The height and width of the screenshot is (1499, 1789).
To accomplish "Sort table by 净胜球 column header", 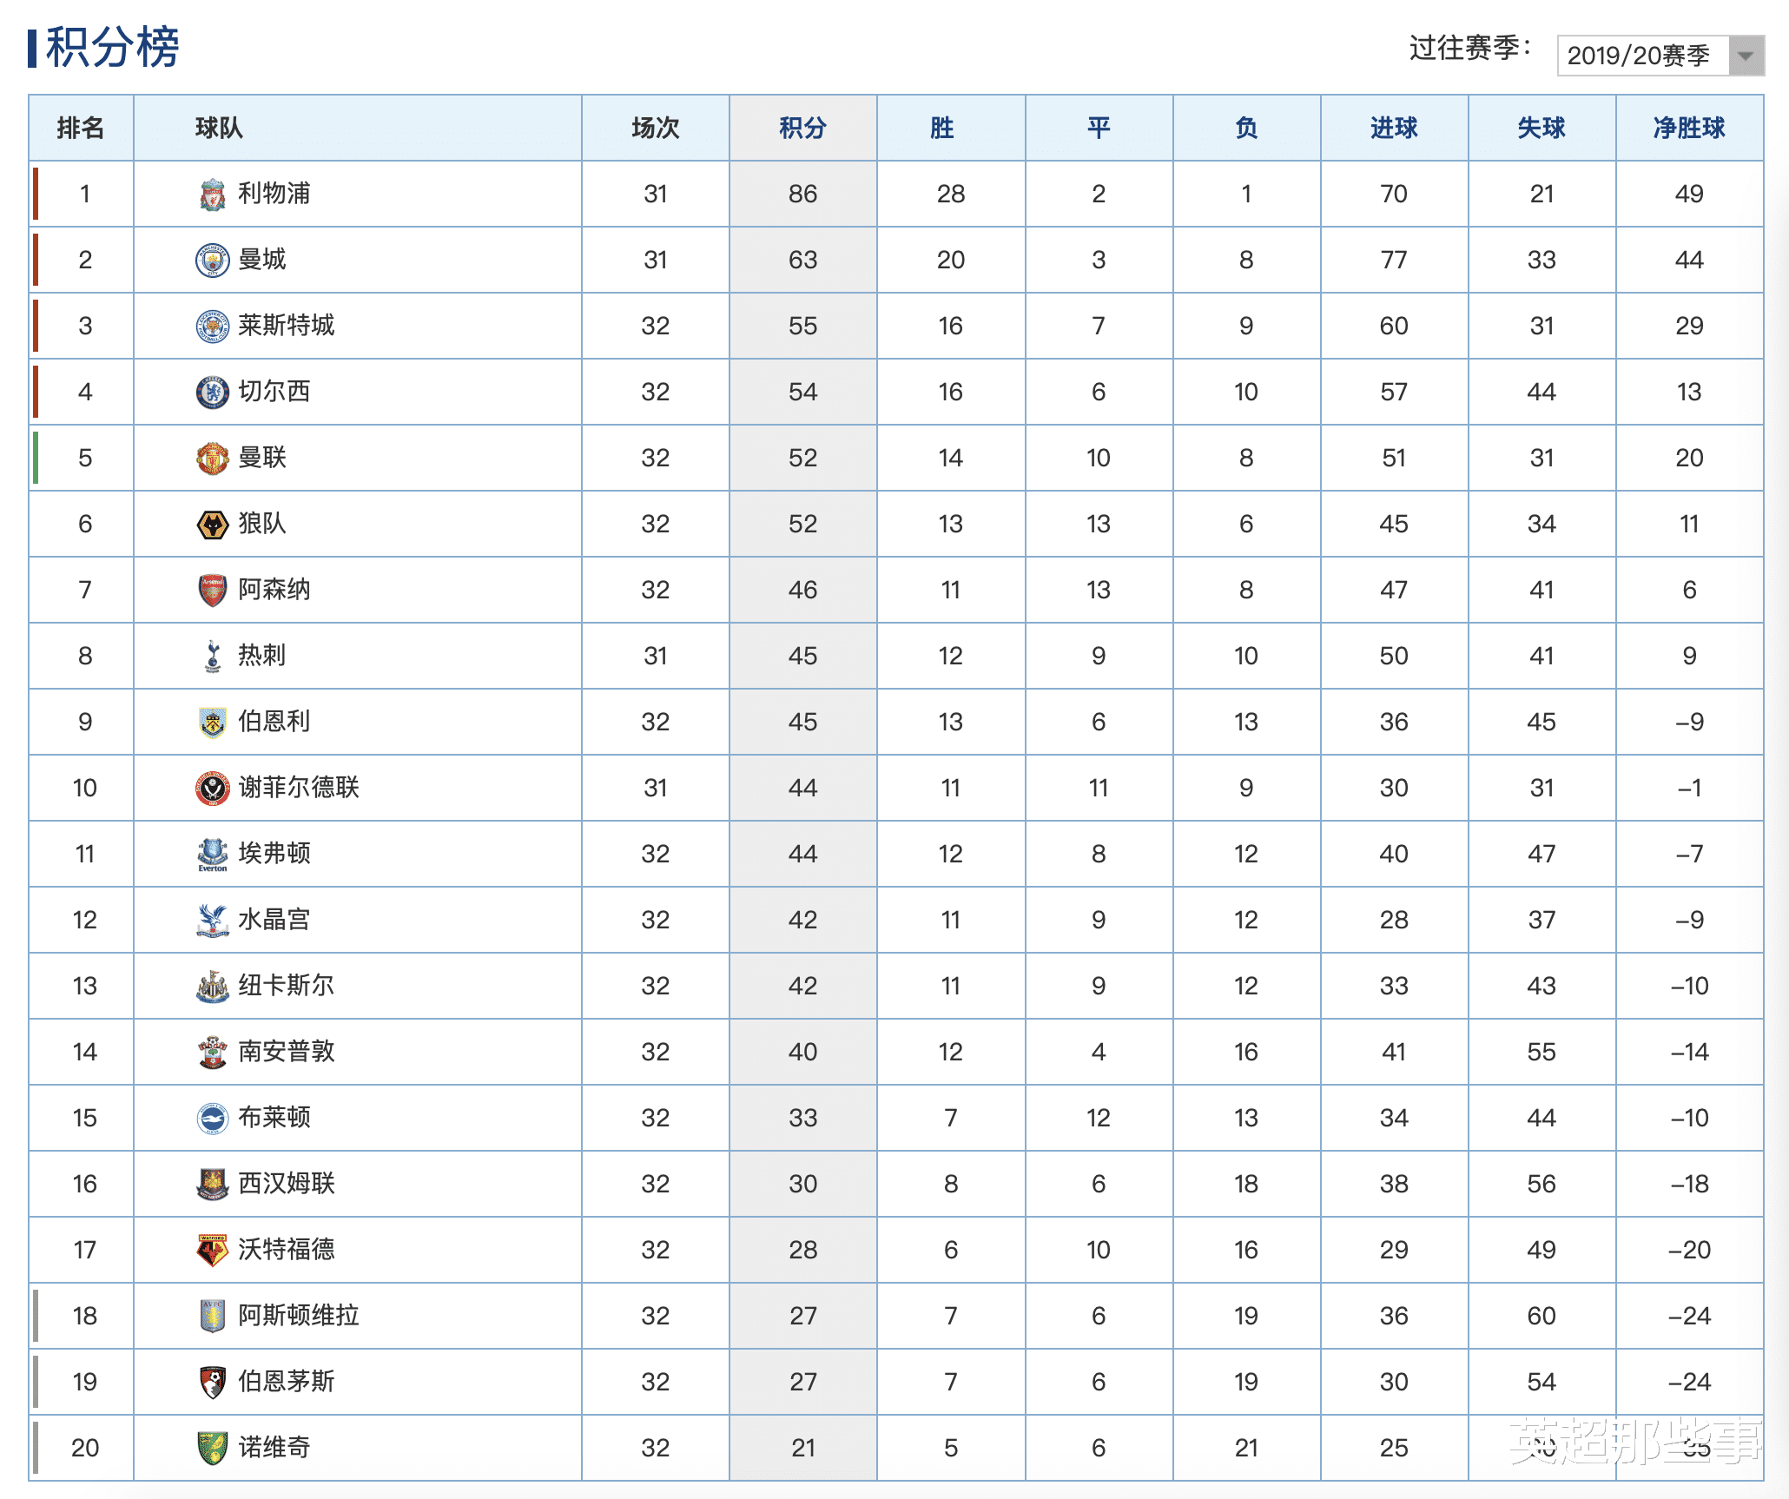I will (x=1689, y=129).
